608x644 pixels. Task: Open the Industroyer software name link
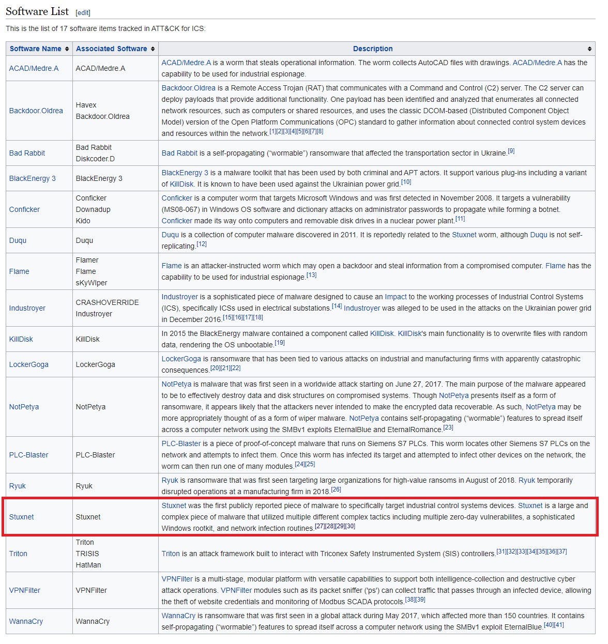click(27, 308)
